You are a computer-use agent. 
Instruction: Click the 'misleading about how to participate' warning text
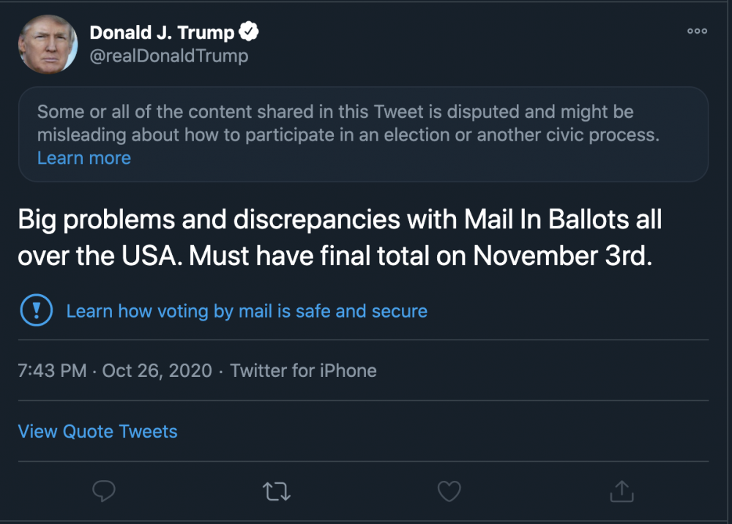point(348,135)
